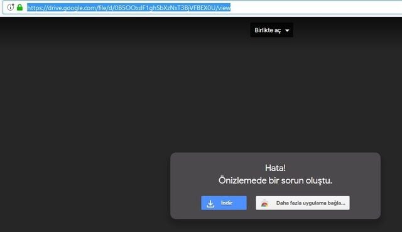402x232 pixels.
Task: Click dark area beneath the error dialog
Action: click(x=275, y=226)
